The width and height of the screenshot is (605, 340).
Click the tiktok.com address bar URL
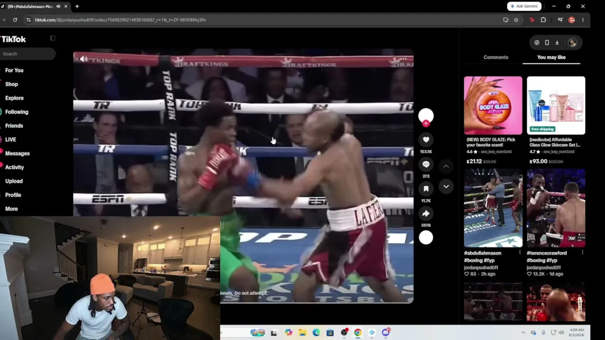tap(120, 20)
